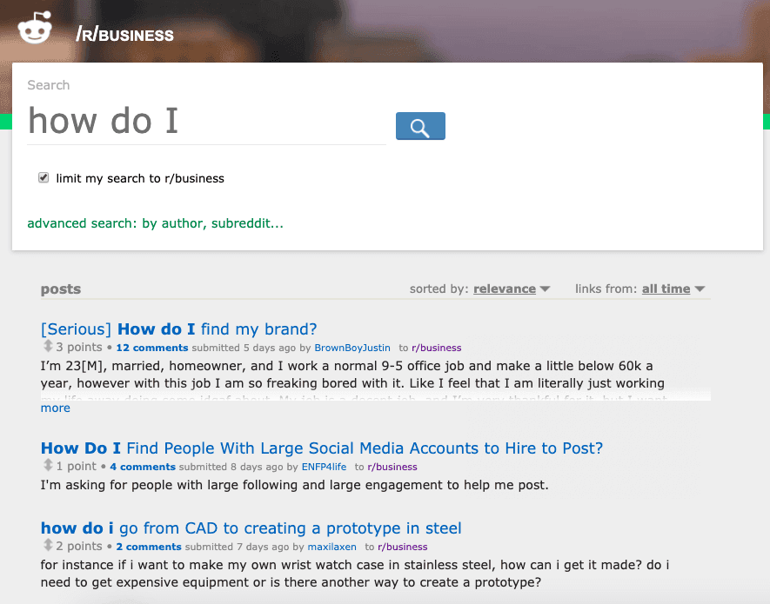View the 12 comments on first post
Screen dimensions: 770x604
click(152, 348)
